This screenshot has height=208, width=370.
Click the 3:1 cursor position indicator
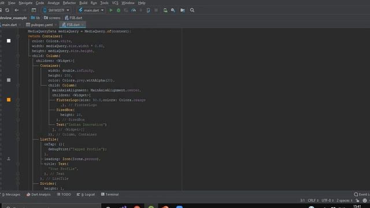pyautogui.click(x=302, y=200)
